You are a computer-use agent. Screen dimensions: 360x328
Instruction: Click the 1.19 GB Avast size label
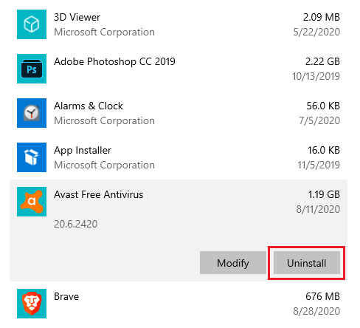(324, 194)
